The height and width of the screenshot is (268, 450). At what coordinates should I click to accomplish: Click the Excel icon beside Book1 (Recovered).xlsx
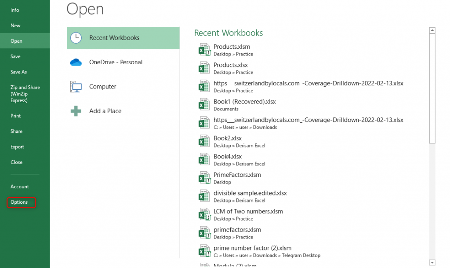point(204,105)
